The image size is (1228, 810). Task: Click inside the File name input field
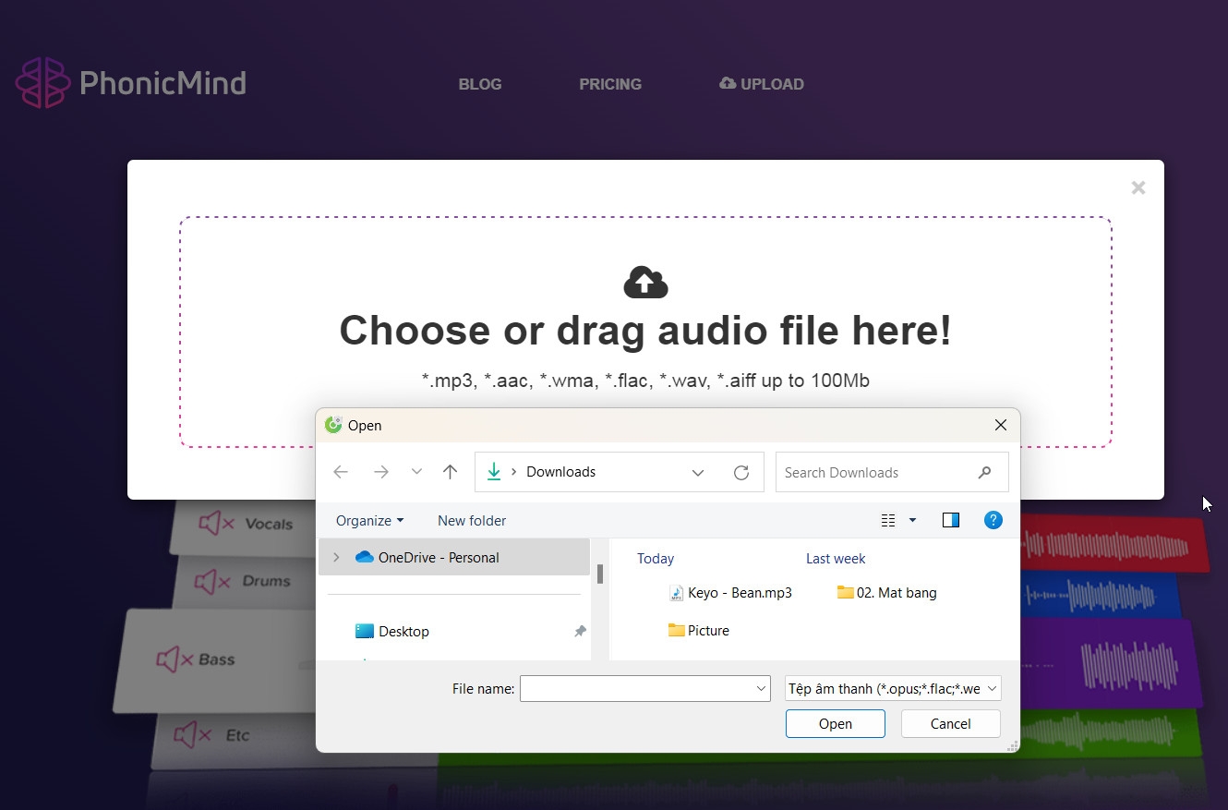[644, 688]
